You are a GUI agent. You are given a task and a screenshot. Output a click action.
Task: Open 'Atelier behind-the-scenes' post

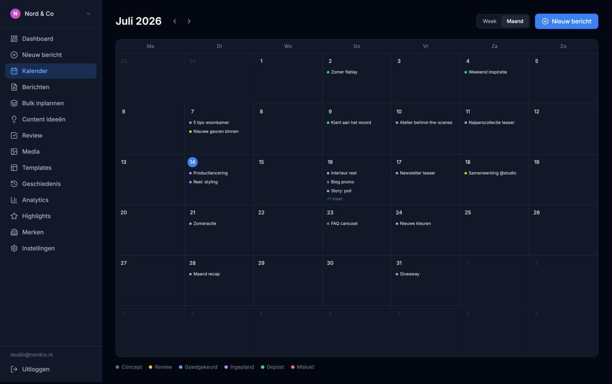[425, 123]
